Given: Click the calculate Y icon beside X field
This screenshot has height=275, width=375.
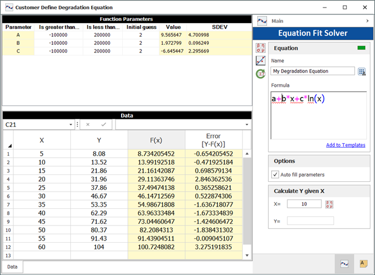Looking at the screenshot, I should (329, 204).
